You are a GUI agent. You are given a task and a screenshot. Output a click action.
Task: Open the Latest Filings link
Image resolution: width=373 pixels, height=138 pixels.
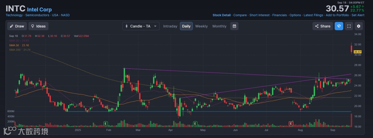tap(313, 15)
